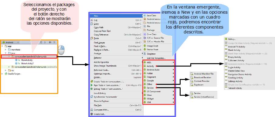Click the green Run Tests play icon

click(x=92, y=85)
